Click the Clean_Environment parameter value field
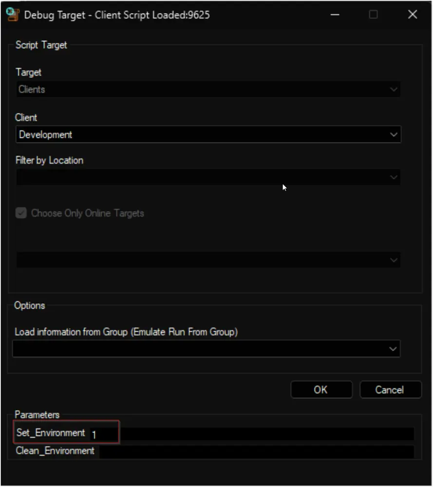 (x=257, y=452)
